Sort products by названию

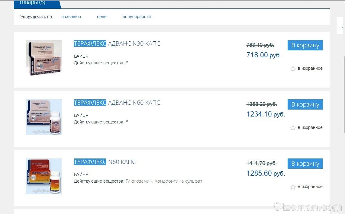click(x=71, y=17)
